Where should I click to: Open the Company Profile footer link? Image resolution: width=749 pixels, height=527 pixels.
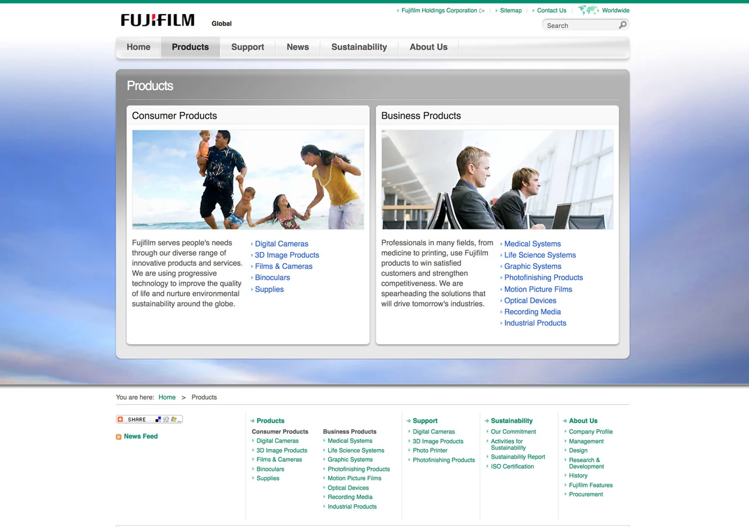591,432
